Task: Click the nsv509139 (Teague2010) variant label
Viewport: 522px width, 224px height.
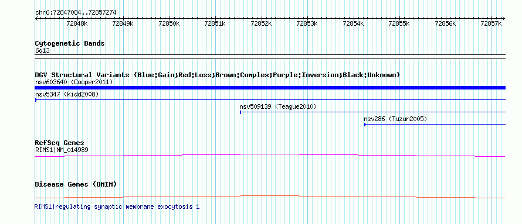Action: [278, 107]
